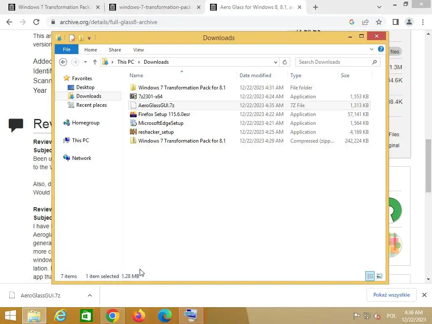Viewport: 432px width, 324px height.
Task: Sort files by Size column
Action: point(345,76)
